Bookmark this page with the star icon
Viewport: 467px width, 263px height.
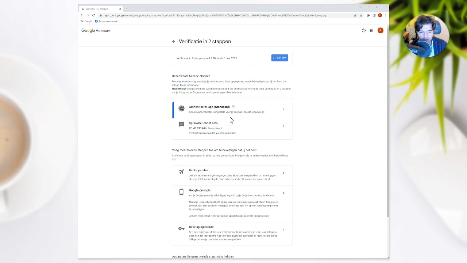pyautogui.click(x=361, y=15)
